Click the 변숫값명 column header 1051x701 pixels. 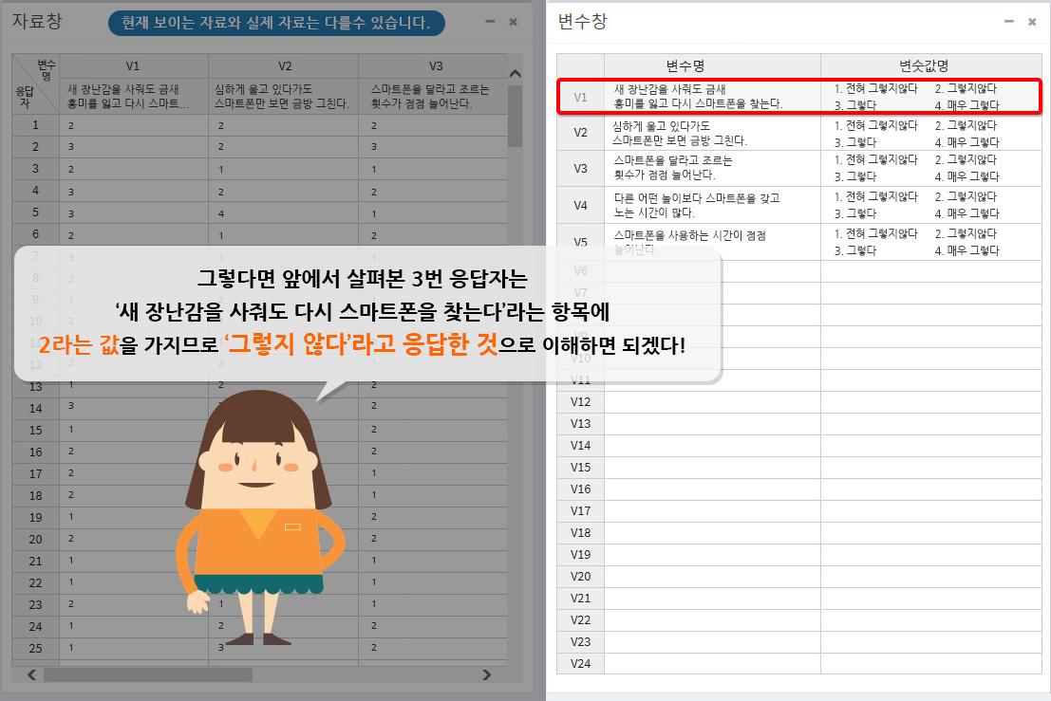[931, 65]
